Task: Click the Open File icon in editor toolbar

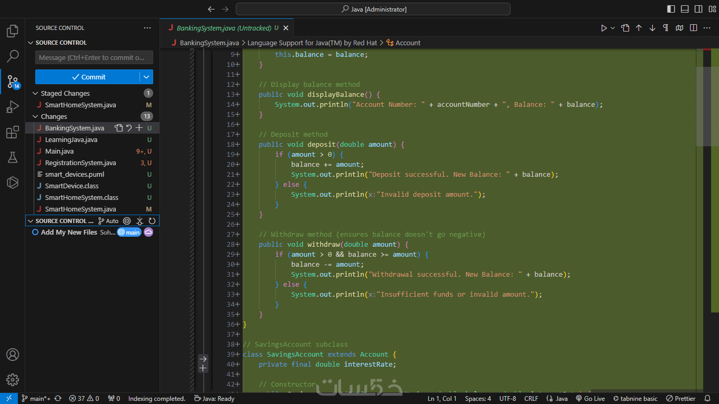Action: (x=625, y=28)
